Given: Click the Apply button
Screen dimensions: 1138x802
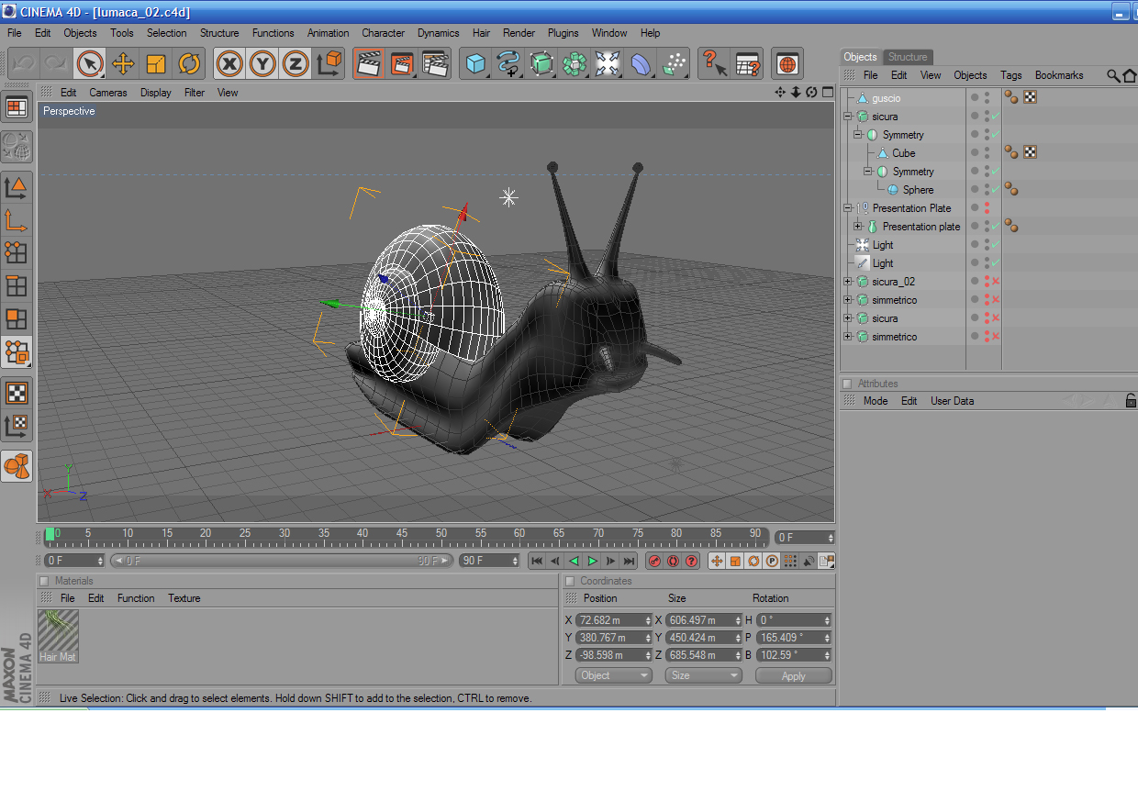Looking at the screenshot, I should [793, 675].
